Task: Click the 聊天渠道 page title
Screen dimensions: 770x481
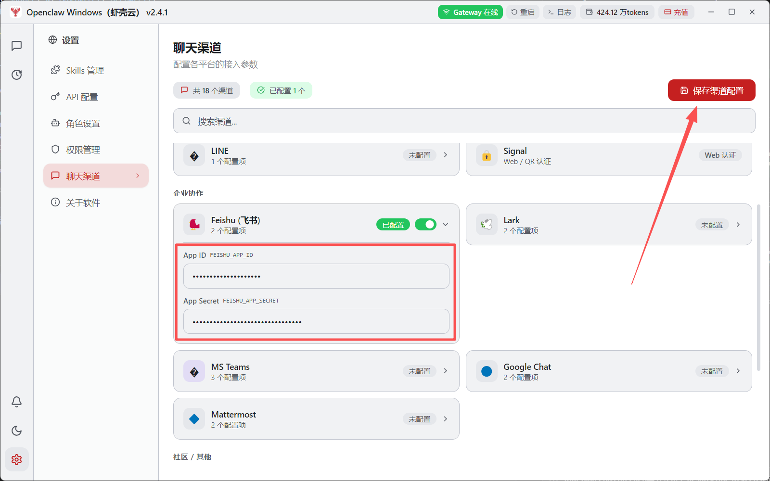Action: (x=197, y=48)
